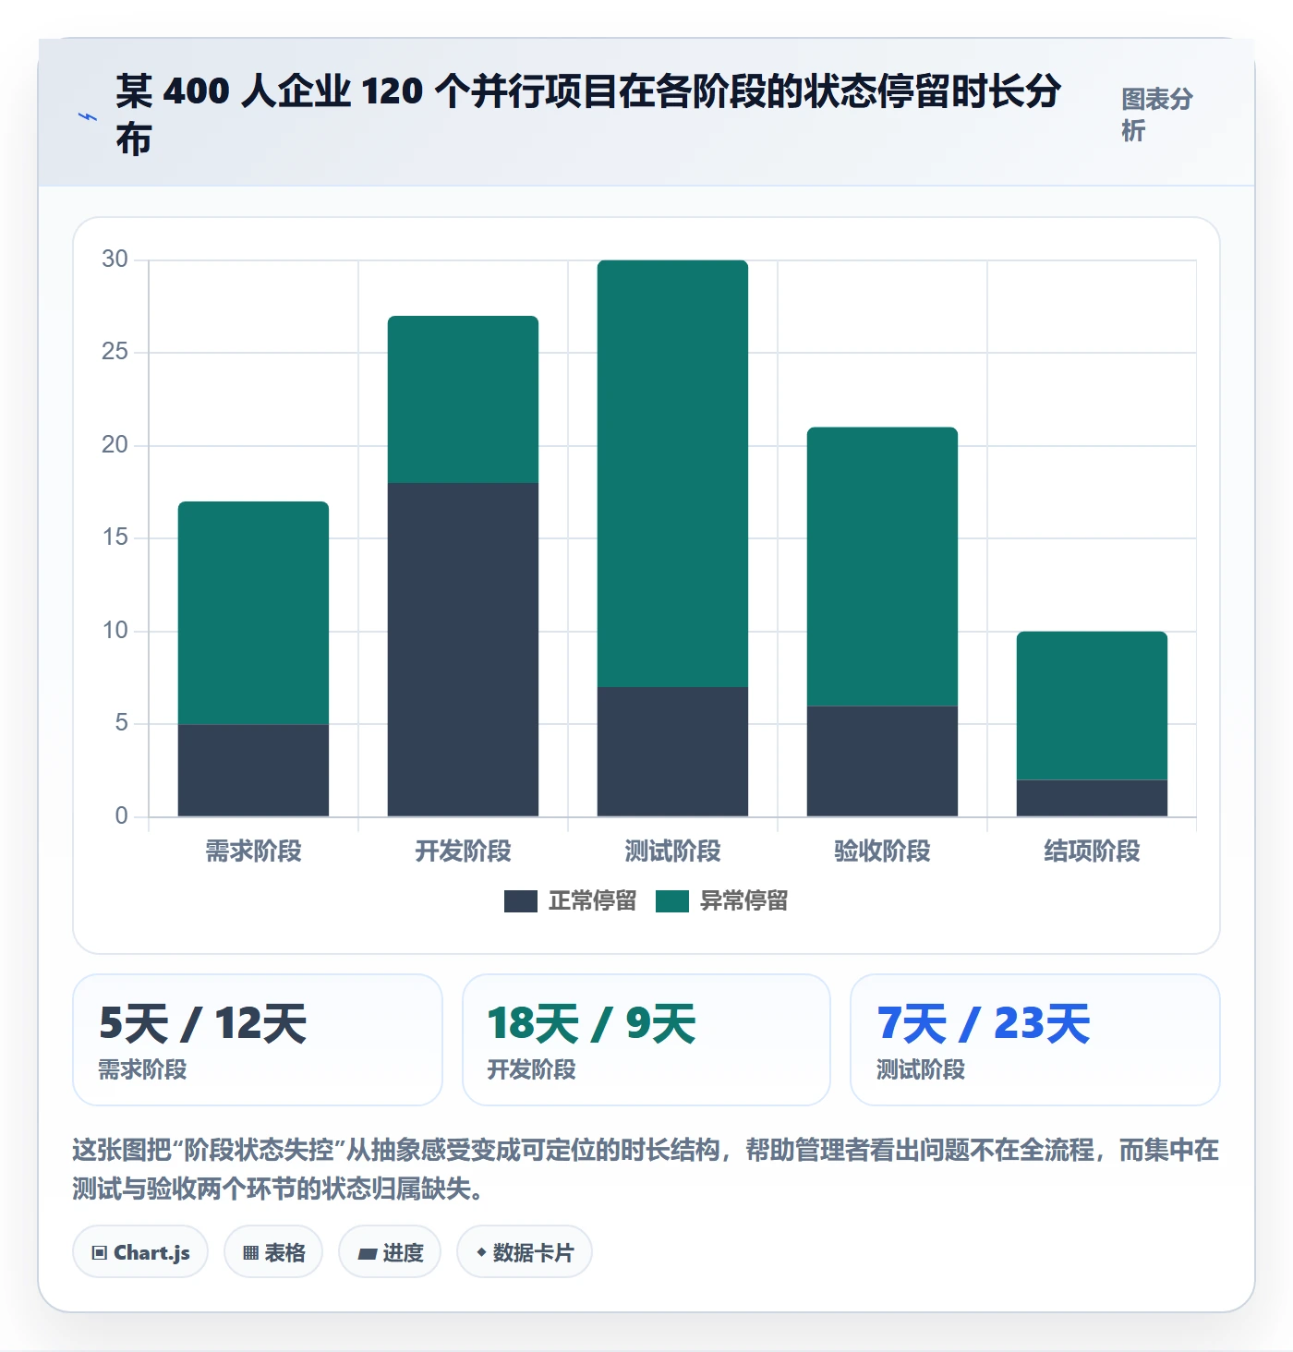The width and height of the screenshot is (1293, 1352).
Task: Click the 开发阶段 green bar segment
Action: point(463,399)
